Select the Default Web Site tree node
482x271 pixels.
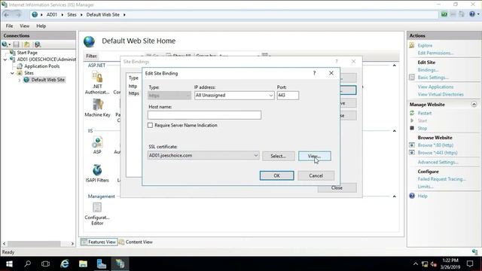tap(47, 80)
